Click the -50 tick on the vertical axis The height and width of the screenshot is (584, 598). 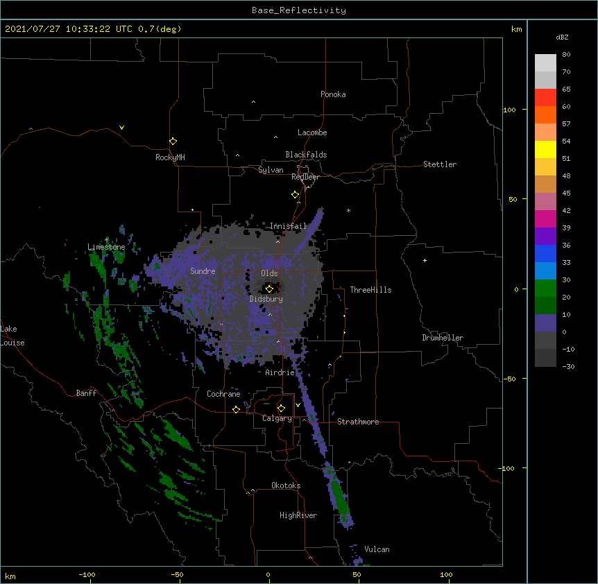(x=509, y=379)
